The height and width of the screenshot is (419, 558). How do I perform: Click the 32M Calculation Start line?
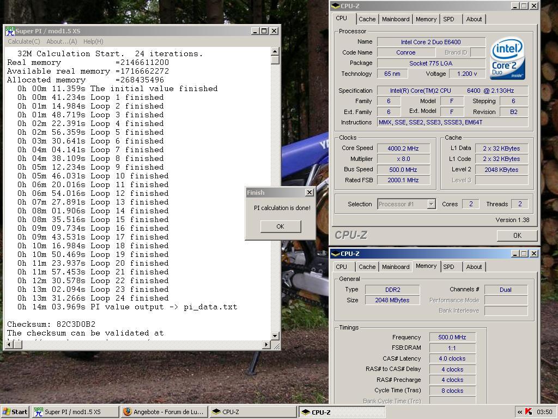click(110, 54)
